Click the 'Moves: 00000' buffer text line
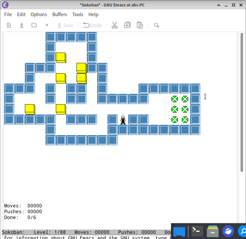Viewport: 246px width, 239px height. tap(23, 206)
